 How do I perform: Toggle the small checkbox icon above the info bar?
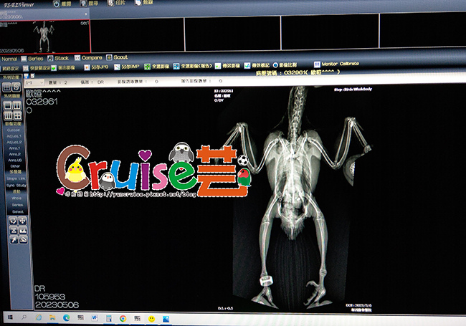pyautogui.click(x=33, y=76)
